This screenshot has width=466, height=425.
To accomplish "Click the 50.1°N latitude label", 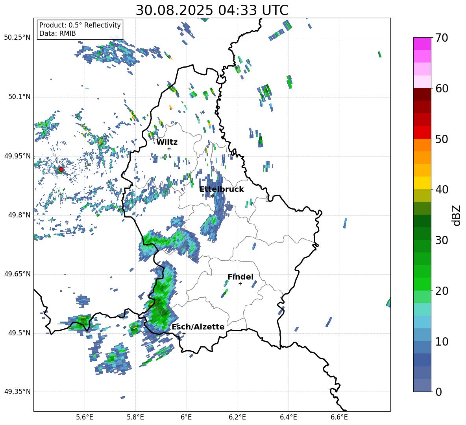I will click(19, 97).
